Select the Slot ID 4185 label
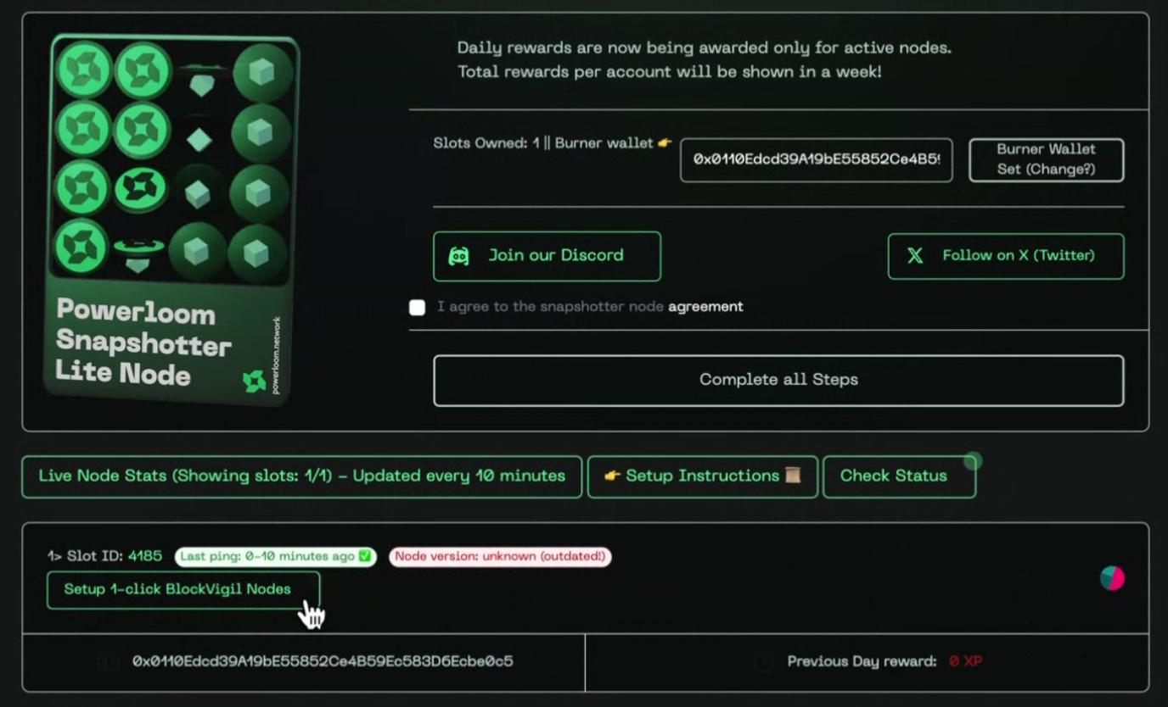The height and width of the screenshot is (707, 1168). (104, 557)
